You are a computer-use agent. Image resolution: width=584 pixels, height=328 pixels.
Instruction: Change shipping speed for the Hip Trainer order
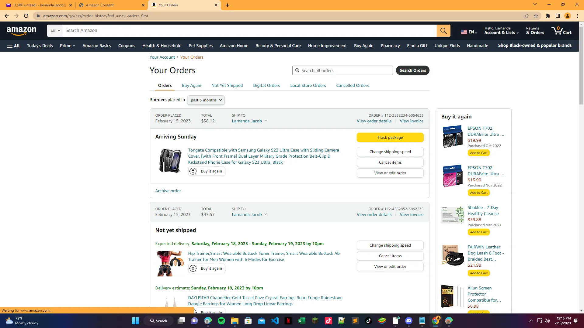click(x=390, y=245)
